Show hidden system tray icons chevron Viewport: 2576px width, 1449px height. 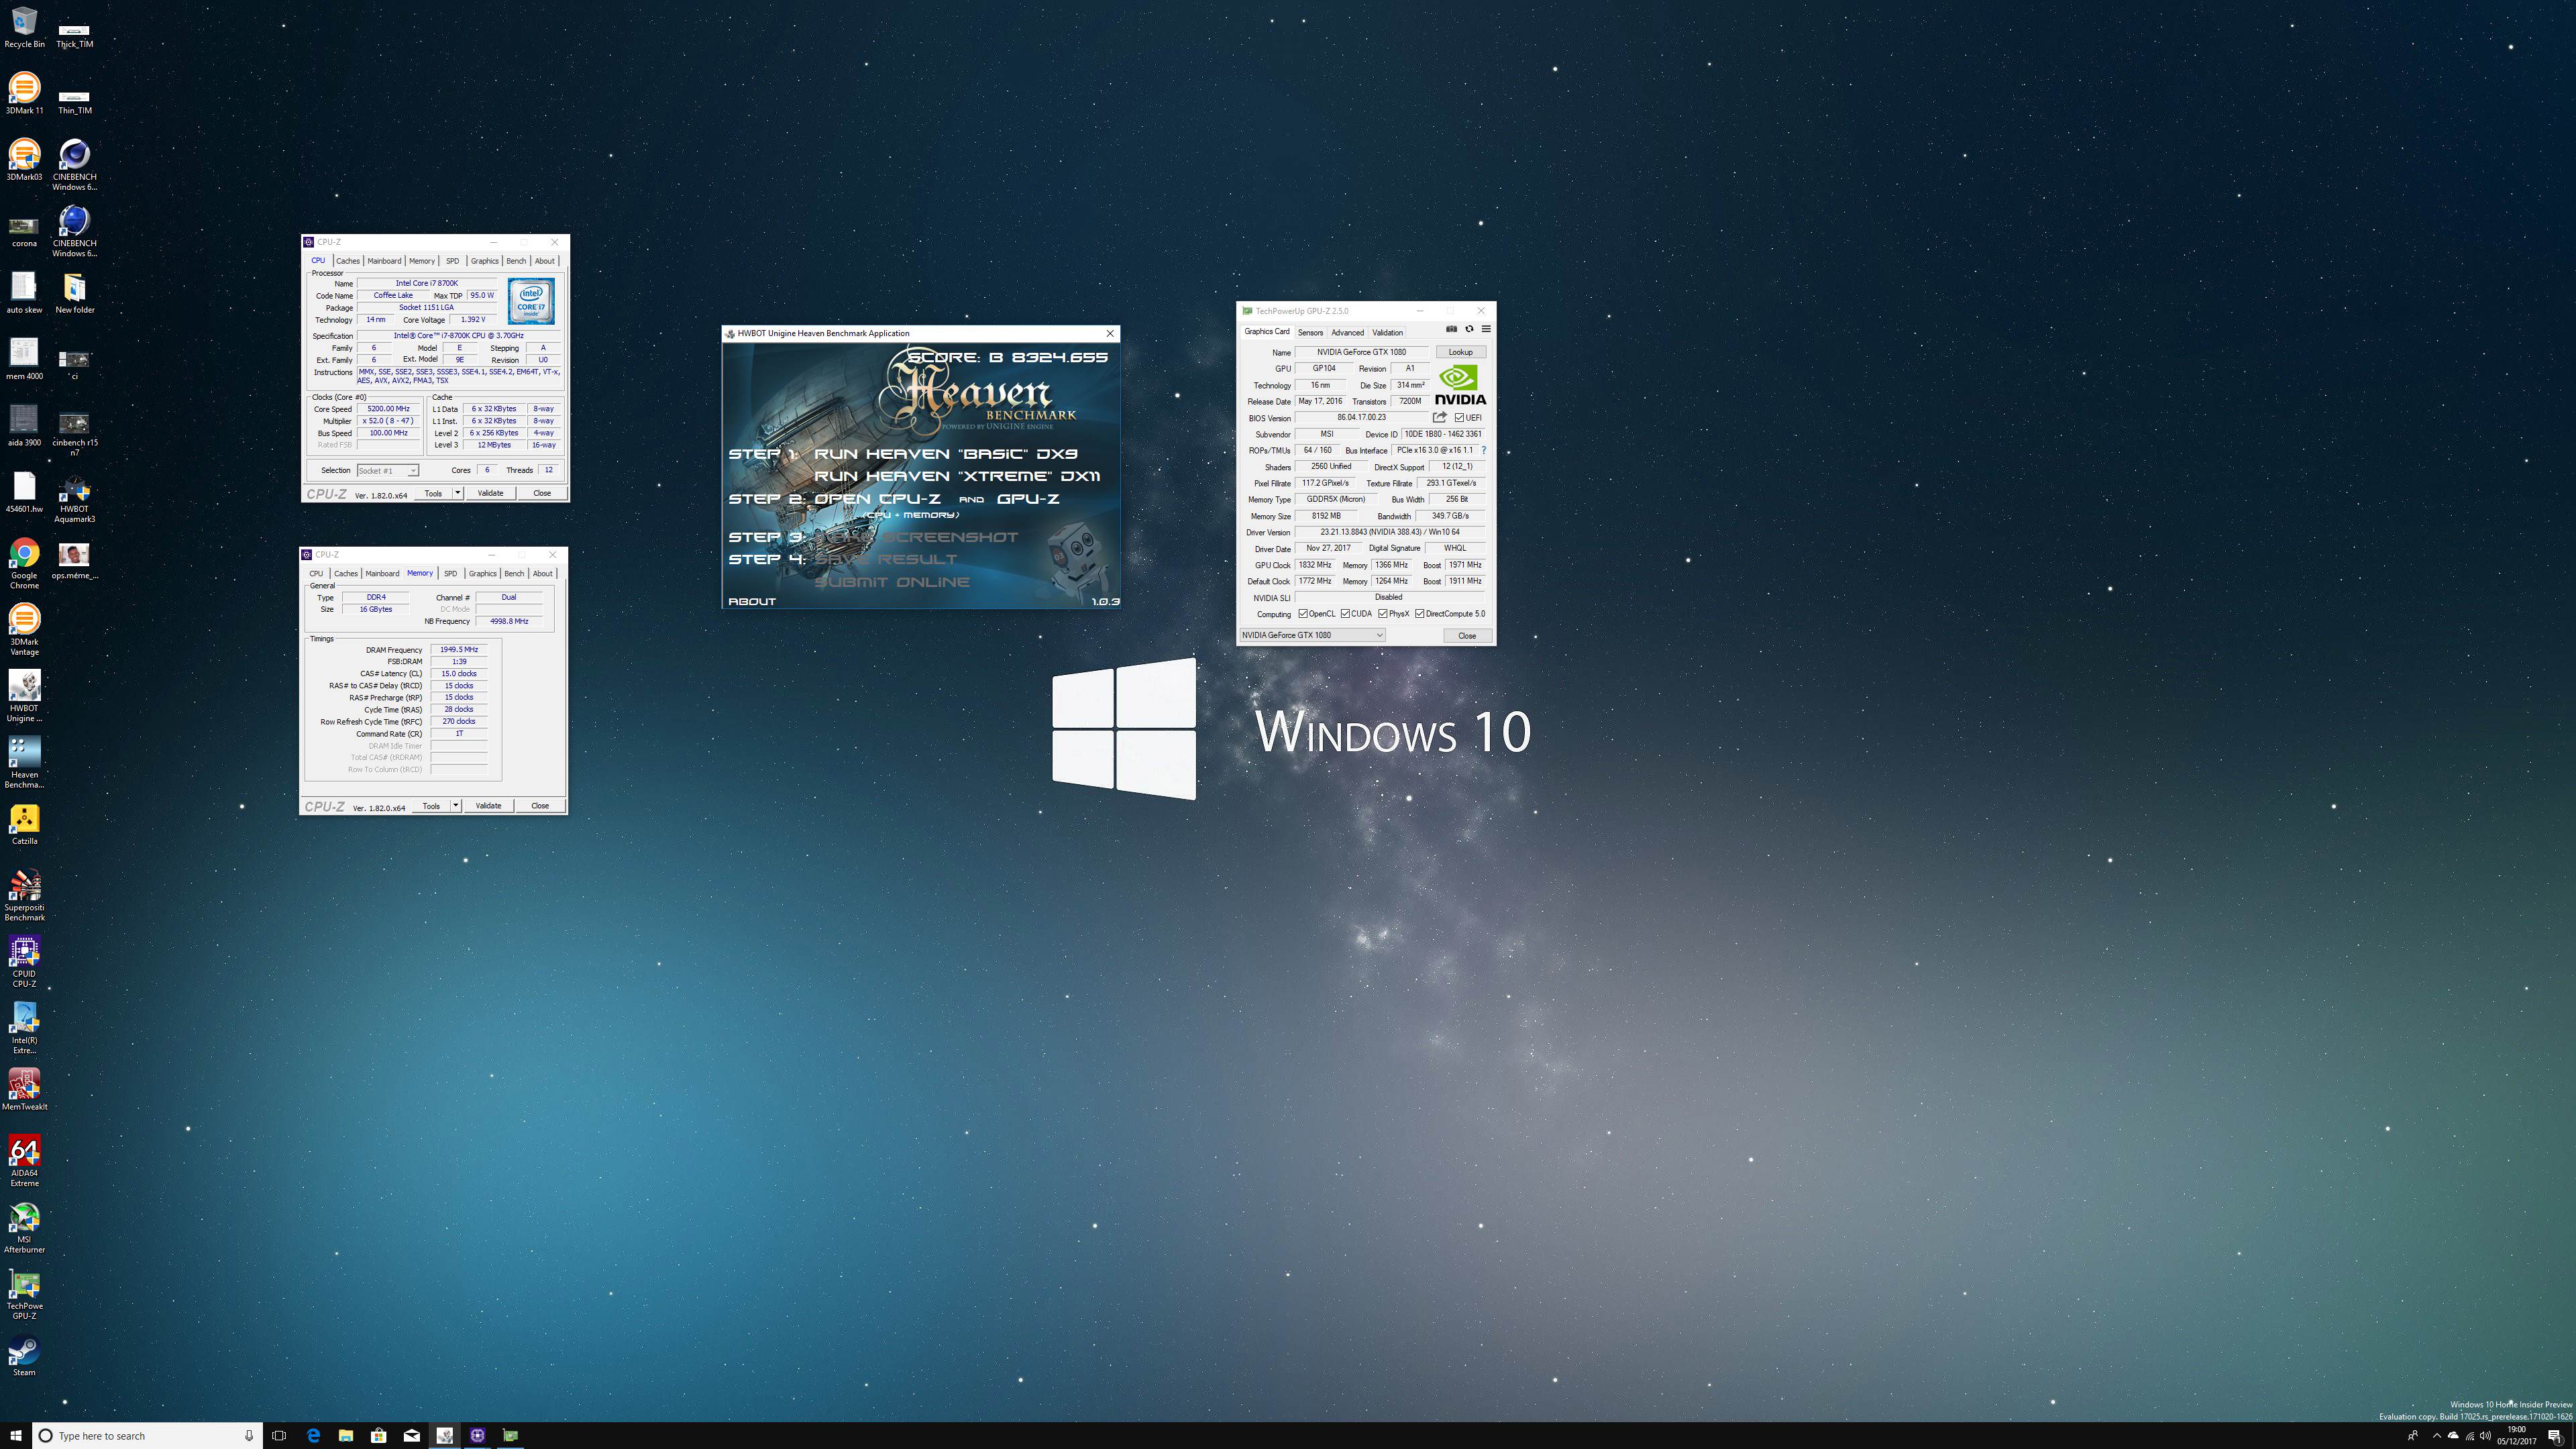click(2437, 1435)
